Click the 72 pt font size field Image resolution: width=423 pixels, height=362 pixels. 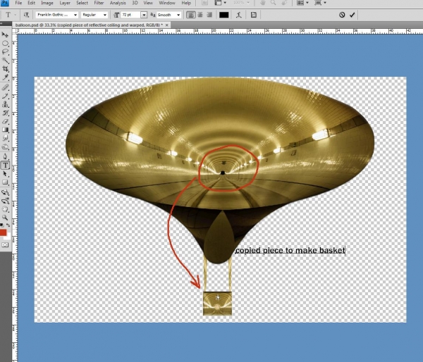tap(130, 15)
